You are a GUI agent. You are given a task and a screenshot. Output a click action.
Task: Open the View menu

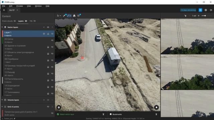coord(29,6)
